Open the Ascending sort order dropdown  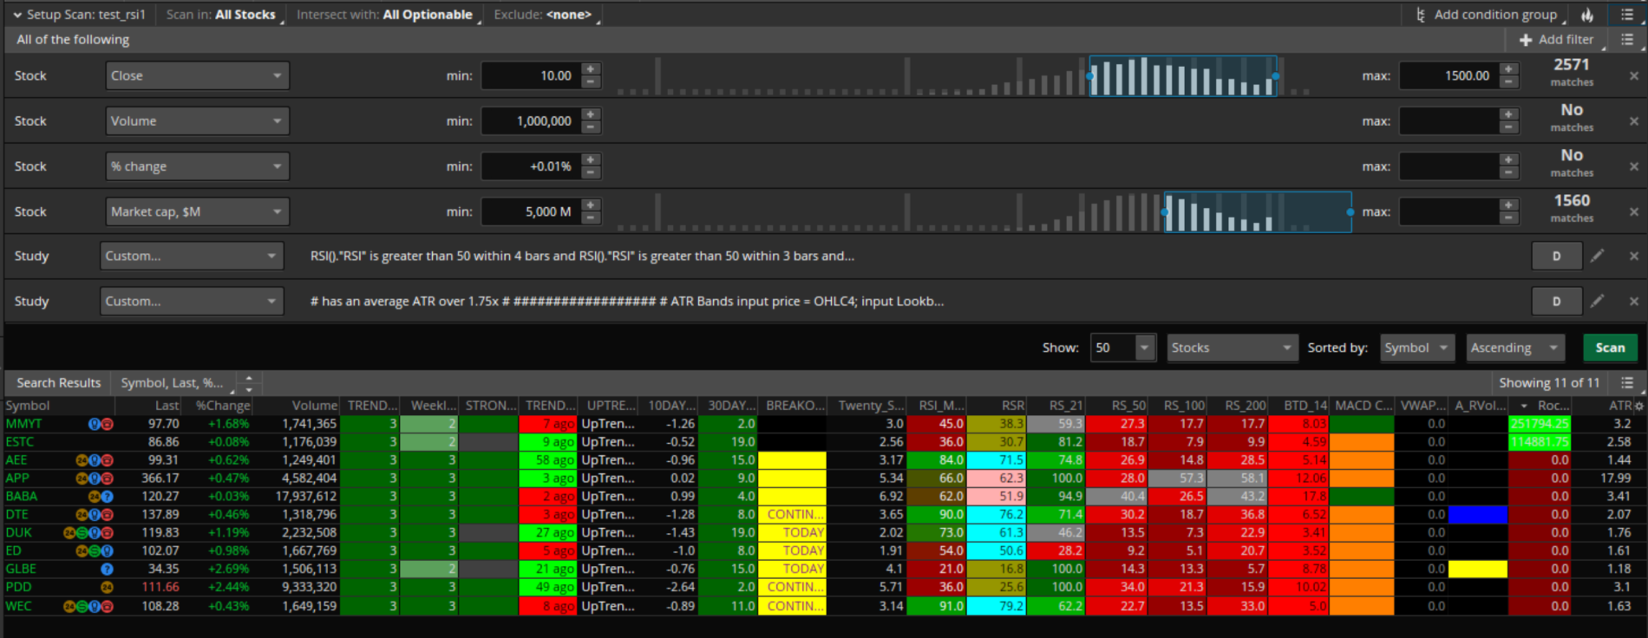click(1515, 348)
